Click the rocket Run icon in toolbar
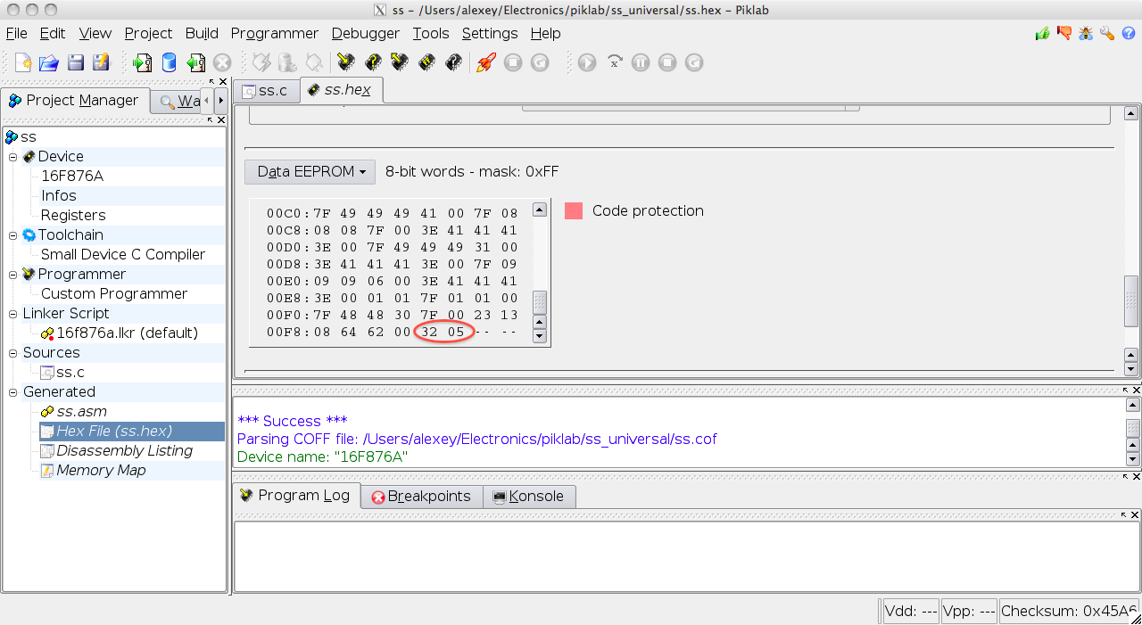The width and height of the screenshot is (1142, 625). click(485, 62)
